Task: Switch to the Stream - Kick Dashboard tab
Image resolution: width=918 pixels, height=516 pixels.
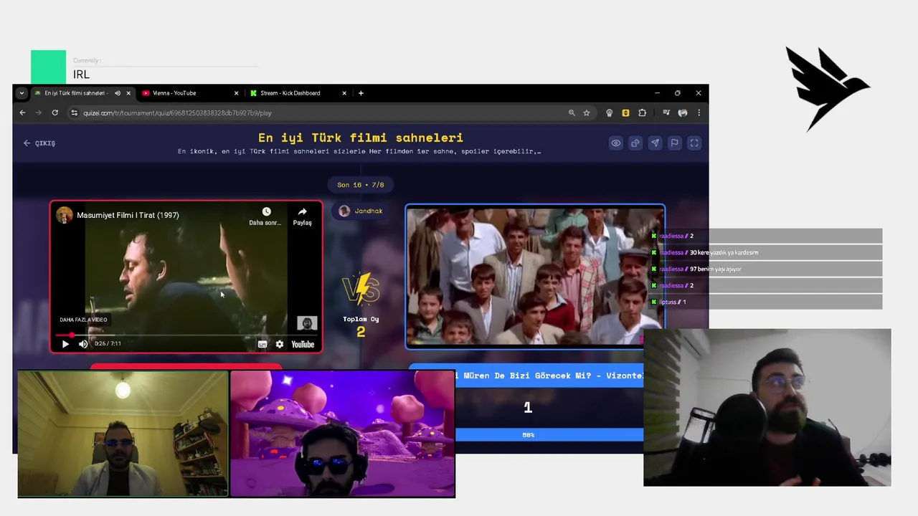Action: [x=298, y=92]
